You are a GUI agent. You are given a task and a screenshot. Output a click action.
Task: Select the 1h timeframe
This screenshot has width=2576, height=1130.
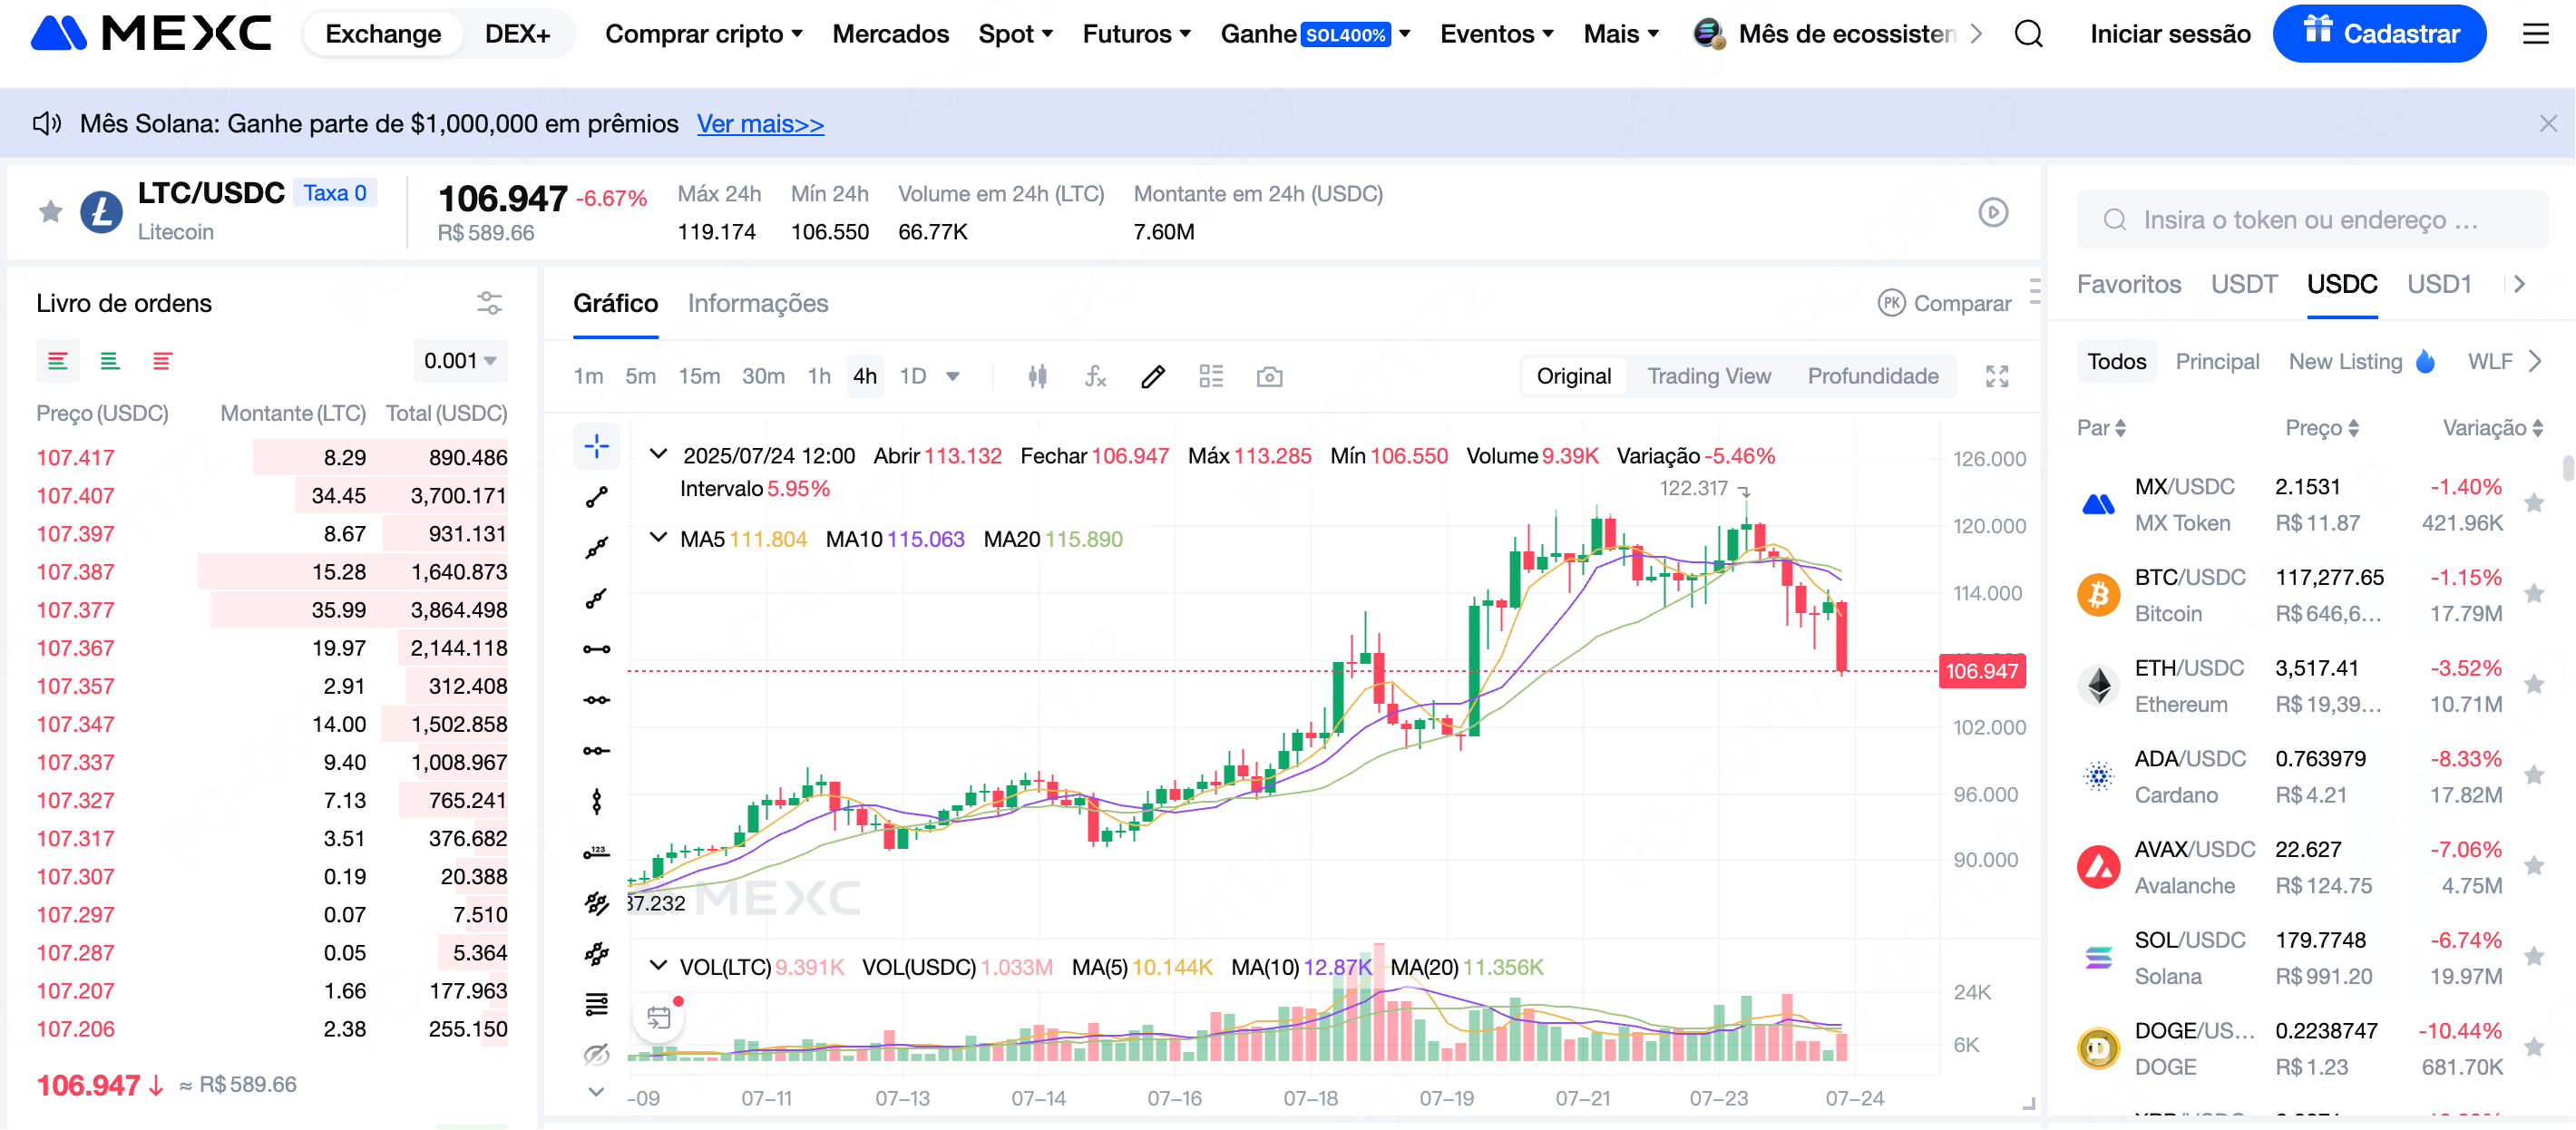[x=819, y=377]
